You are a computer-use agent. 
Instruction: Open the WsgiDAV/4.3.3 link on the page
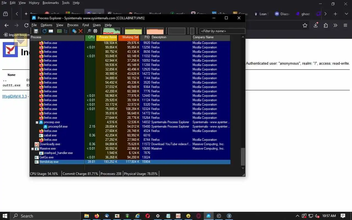(x=14, y=96)
